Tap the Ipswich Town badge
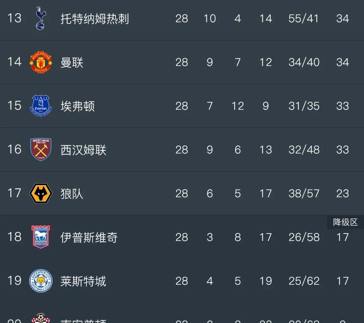The width and height of the screenshot is (364, 323). (40, 237)
